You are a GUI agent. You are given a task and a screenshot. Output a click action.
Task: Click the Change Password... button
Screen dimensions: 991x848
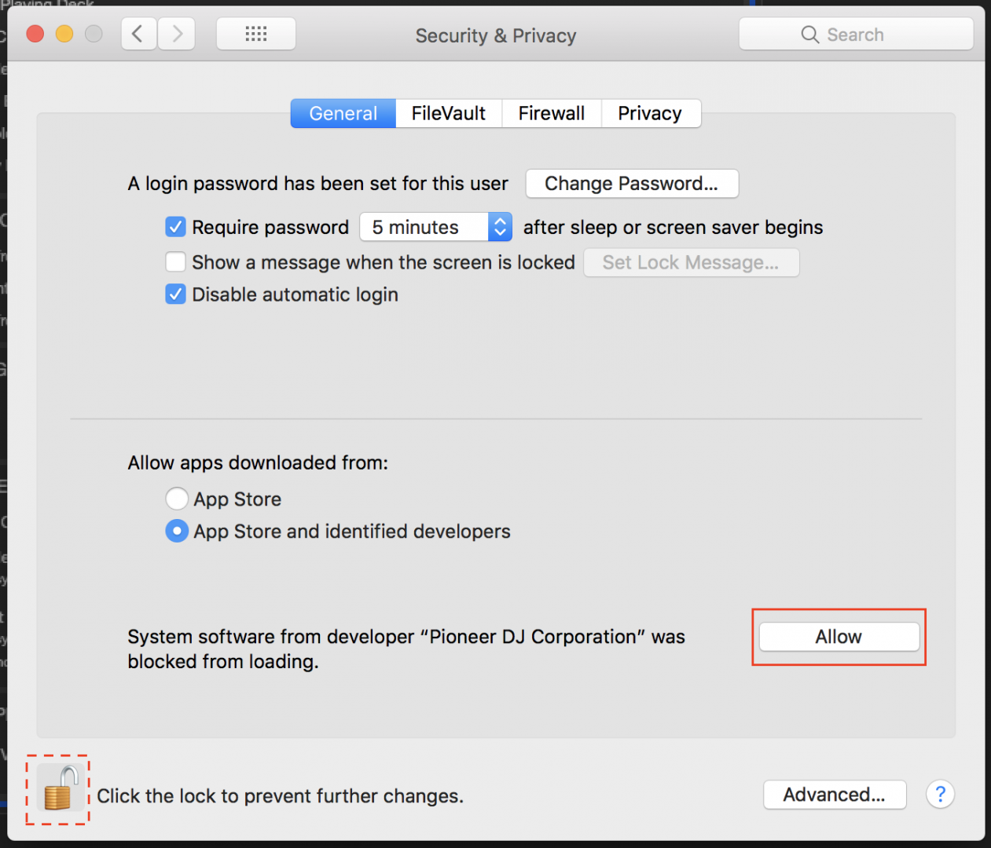(x=632, y=183)
